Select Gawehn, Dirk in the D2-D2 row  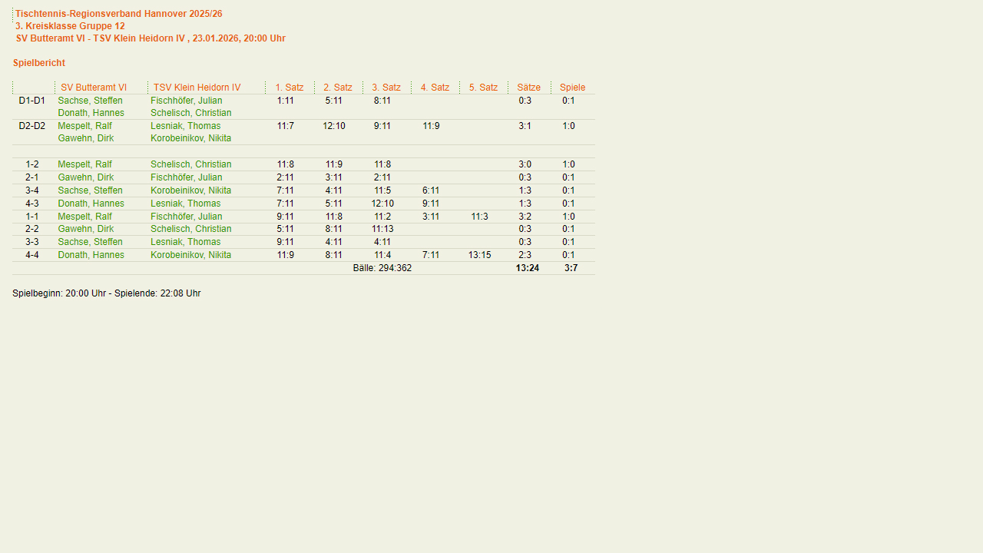pos(85,138)
